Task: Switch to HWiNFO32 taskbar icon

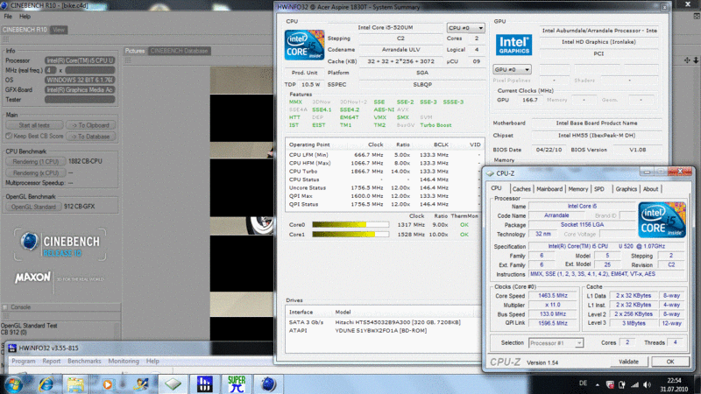Action: pos(205,384)
